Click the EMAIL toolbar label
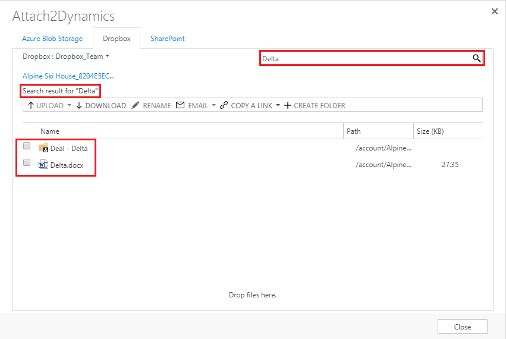 198,106
